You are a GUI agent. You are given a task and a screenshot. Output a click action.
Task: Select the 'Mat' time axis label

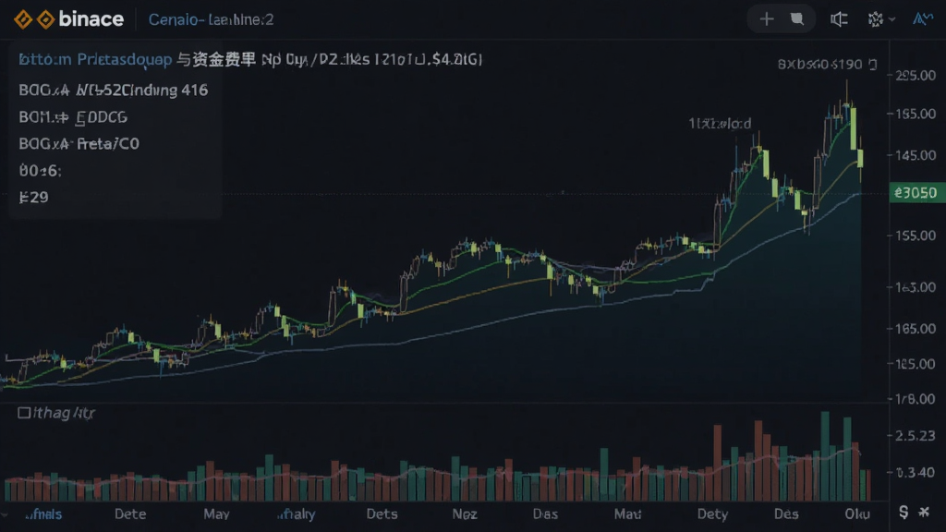(x=627, y=514)
